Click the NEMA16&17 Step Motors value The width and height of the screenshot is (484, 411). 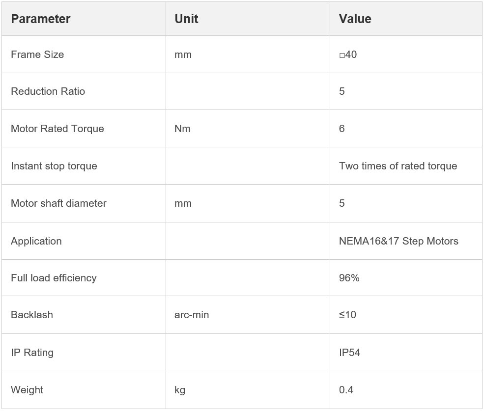pos(399,241)
